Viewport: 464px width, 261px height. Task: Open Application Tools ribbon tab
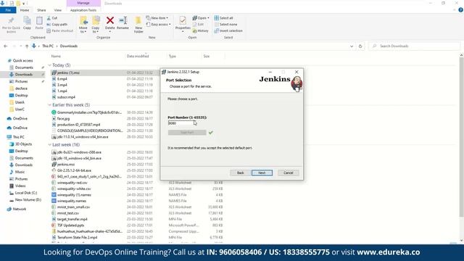click(83, 10)
